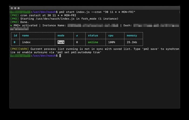The height and width of the screenshot is (120, 189).
Task: Click the quoted cron expression '30 11 * * MON-FRI'
Action: tap(119, 12)
